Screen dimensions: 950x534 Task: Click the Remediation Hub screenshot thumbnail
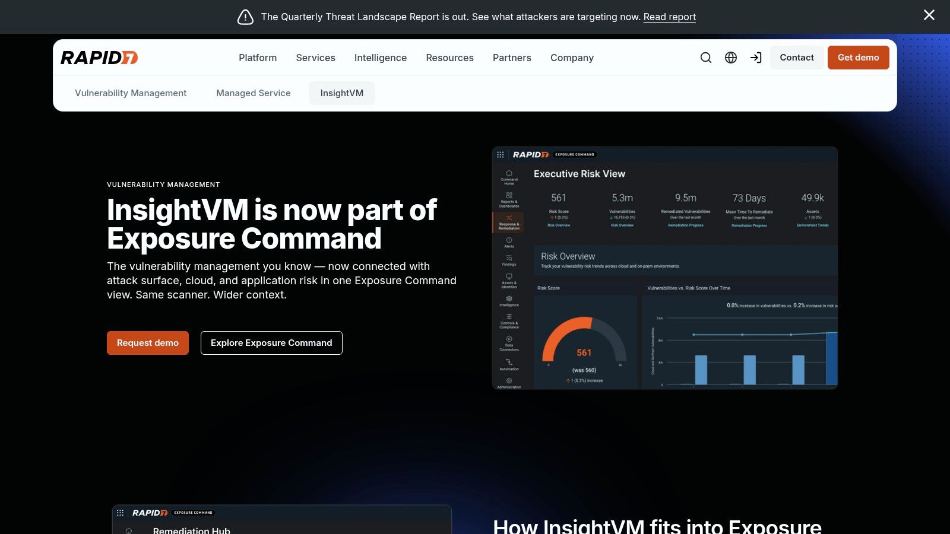click(282, 520)
